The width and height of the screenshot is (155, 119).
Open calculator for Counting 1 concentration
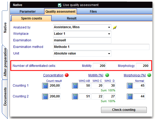coord(45,86)
